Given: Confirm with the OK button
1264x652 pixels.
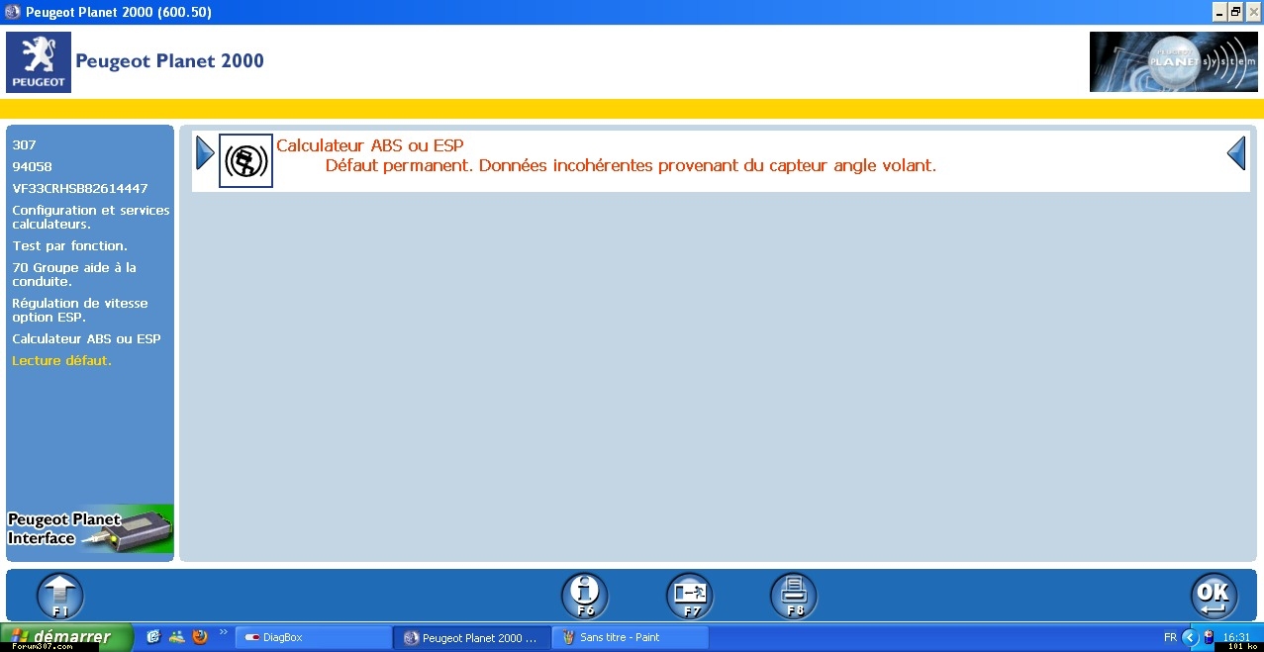Looking at the screenshot, I should click(1213, 596).
